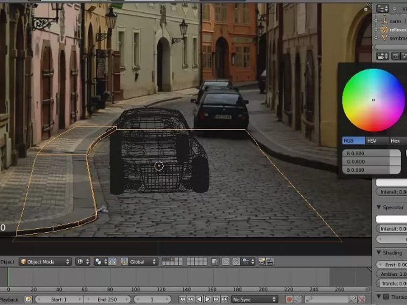Image resolution: width=407 pixels, height=305 pixels.
Task: Open the Playback menu
Action: click(9, 299)
